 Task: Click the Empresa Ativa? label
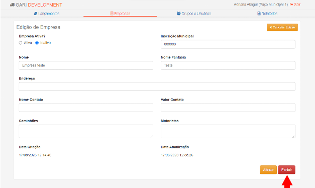coord(32,36)
